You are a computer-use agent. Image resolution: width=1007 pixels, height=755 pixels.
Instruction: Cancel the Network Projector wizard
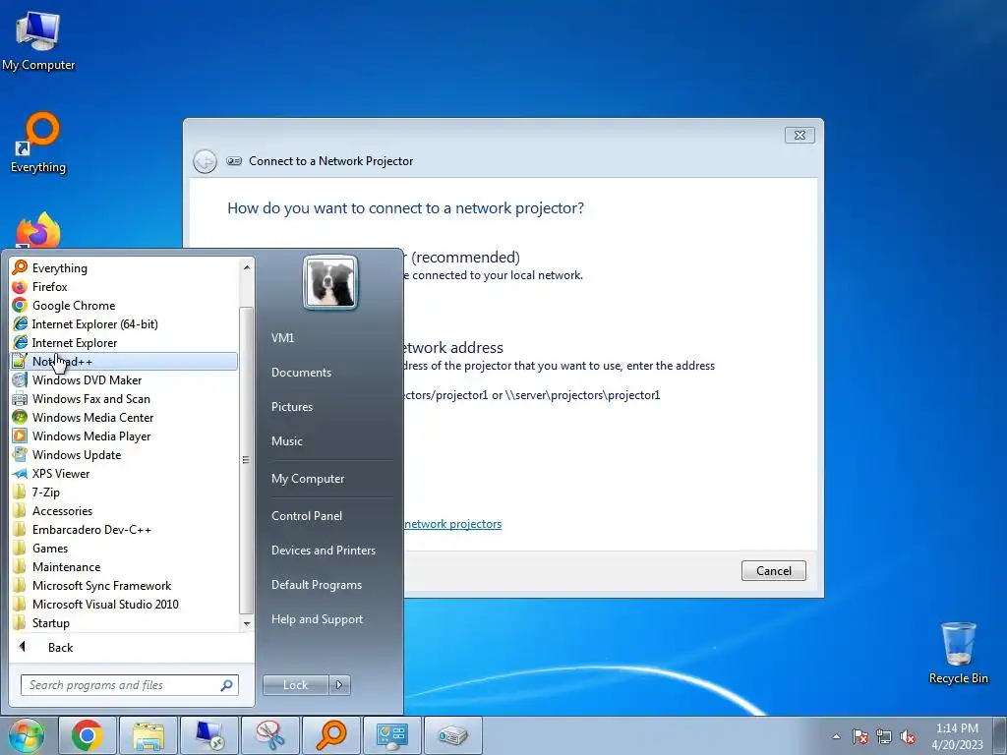[x=773, y=571]
